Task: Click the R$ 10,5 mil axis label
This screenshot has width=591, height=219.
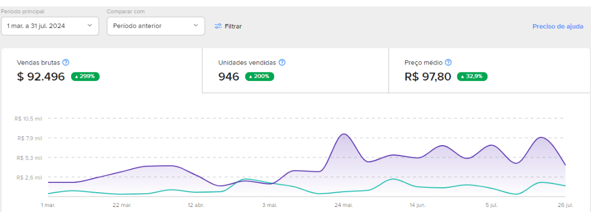Action: pos(28,118)
